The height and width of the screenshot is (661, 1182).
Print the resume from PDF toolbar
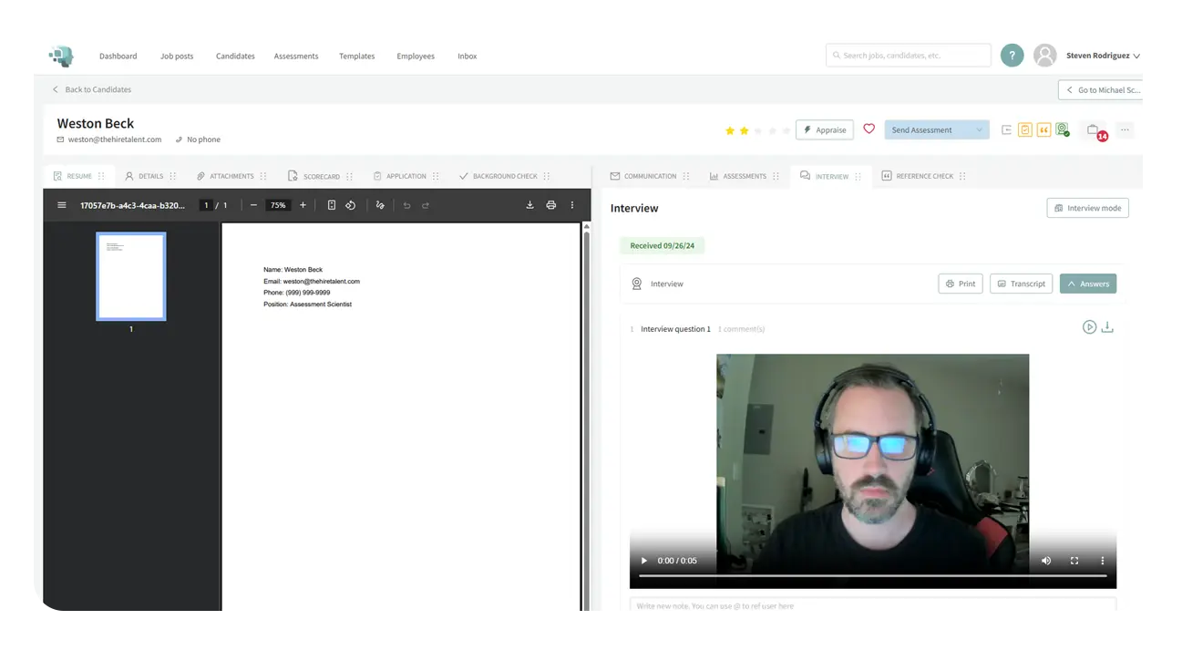[550, 205]
